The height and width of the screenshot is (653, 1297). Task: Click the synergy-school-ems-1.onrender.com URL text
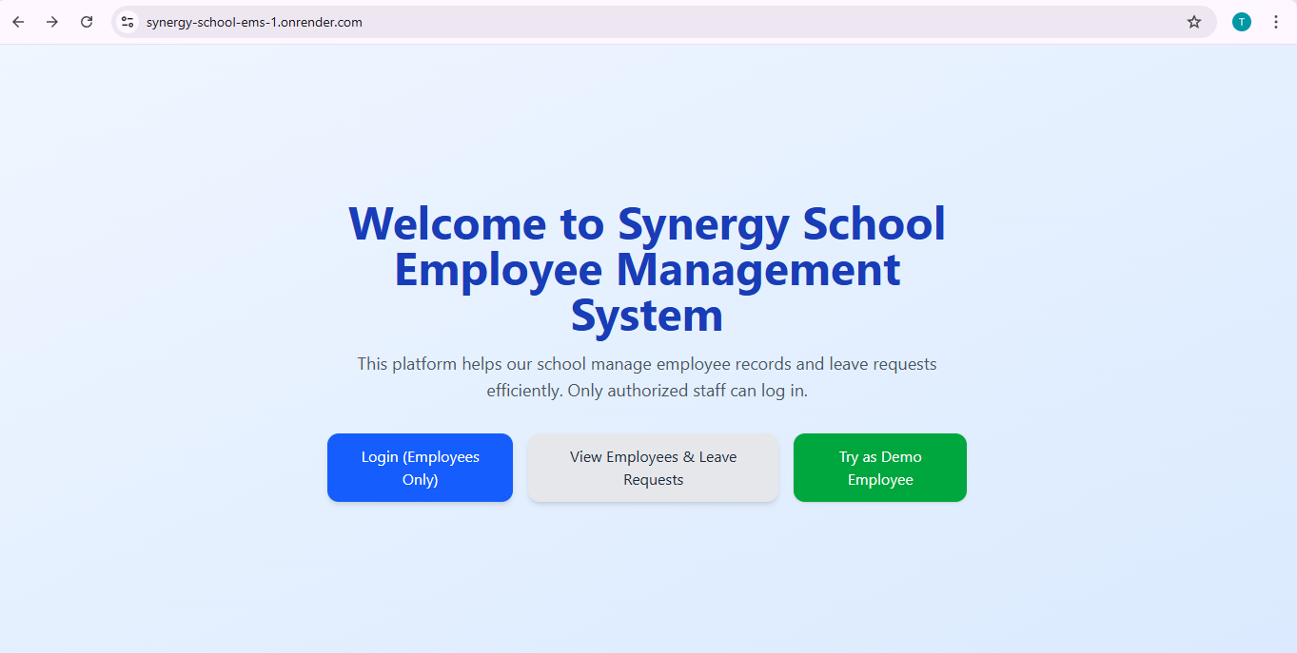click(x=254, y=22)
